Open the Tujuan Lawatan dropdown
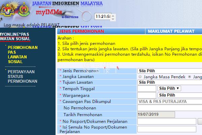202x135 pixels. click(169, 82)
